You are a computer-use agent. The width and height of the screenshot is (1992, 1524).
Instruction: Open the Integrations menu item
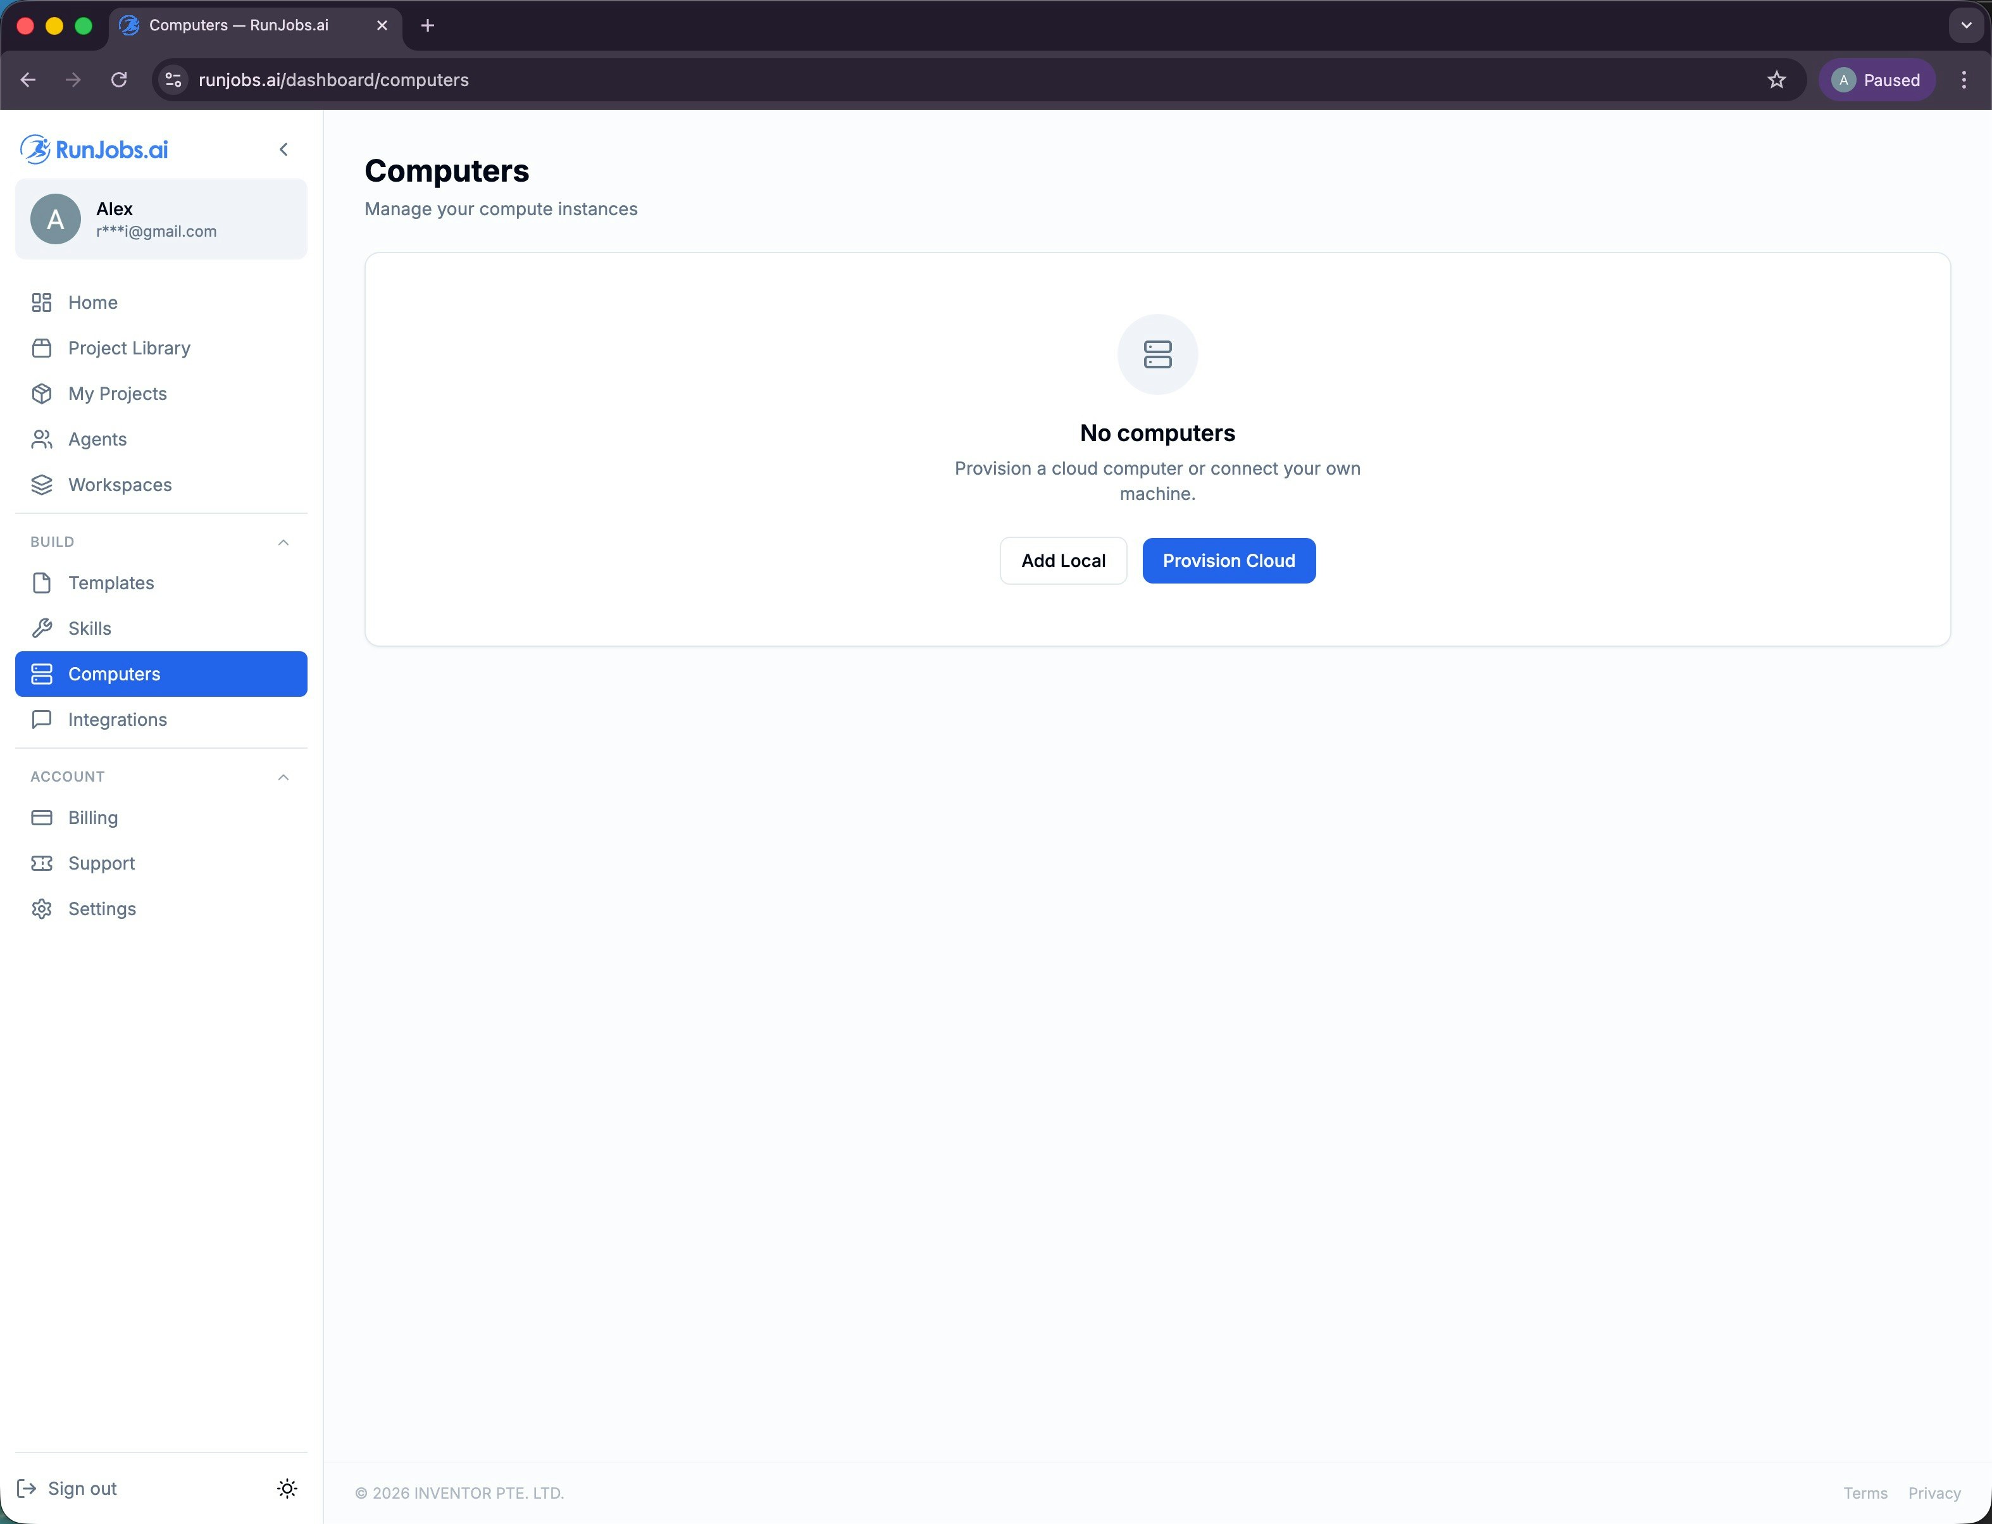[117, 720]
